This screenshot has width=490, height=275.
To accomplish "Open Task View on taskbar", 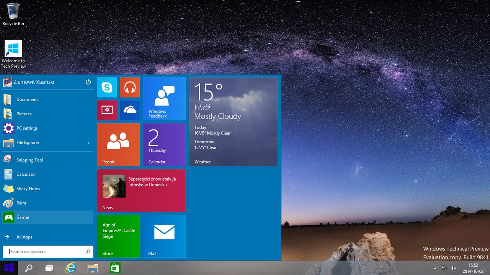I will click(x=49, y=268).
